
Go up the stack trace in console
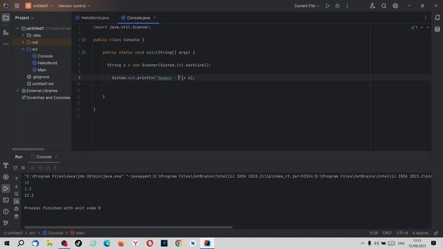point(17,178)
